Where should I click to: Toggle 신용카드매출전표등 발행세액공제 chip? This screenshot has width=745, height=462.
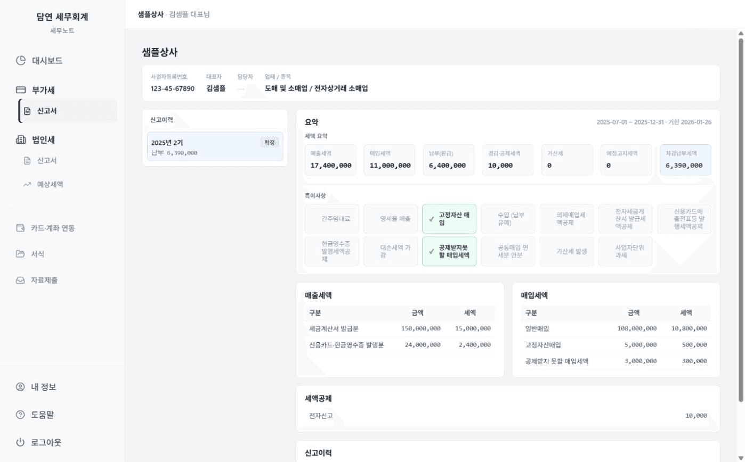pos(684,219)
